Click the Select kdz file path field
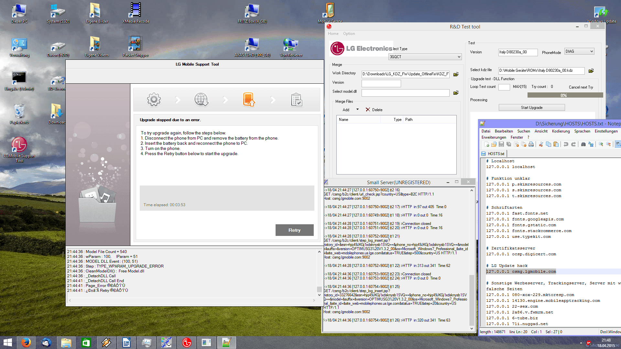The height and width of the screenshot is (349, 621). tap(541, 70)
